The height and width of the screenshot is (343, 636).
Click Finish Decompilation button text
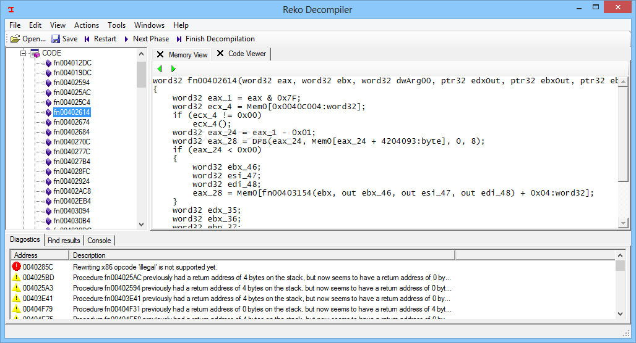tap(220, 39)
